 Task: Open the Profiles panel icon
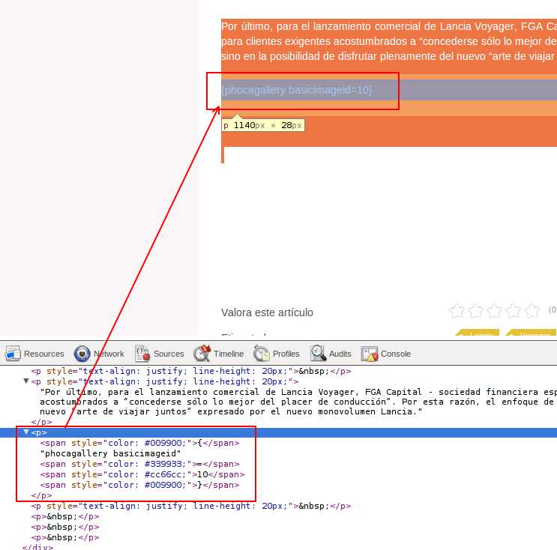click(262, 354)
